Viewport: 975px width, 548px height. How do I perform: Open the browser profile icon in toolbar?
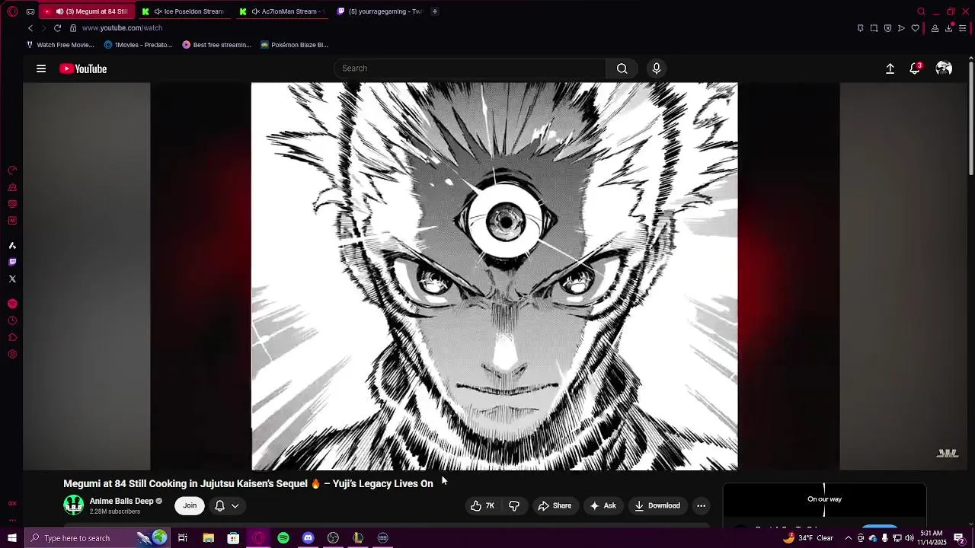935,28
